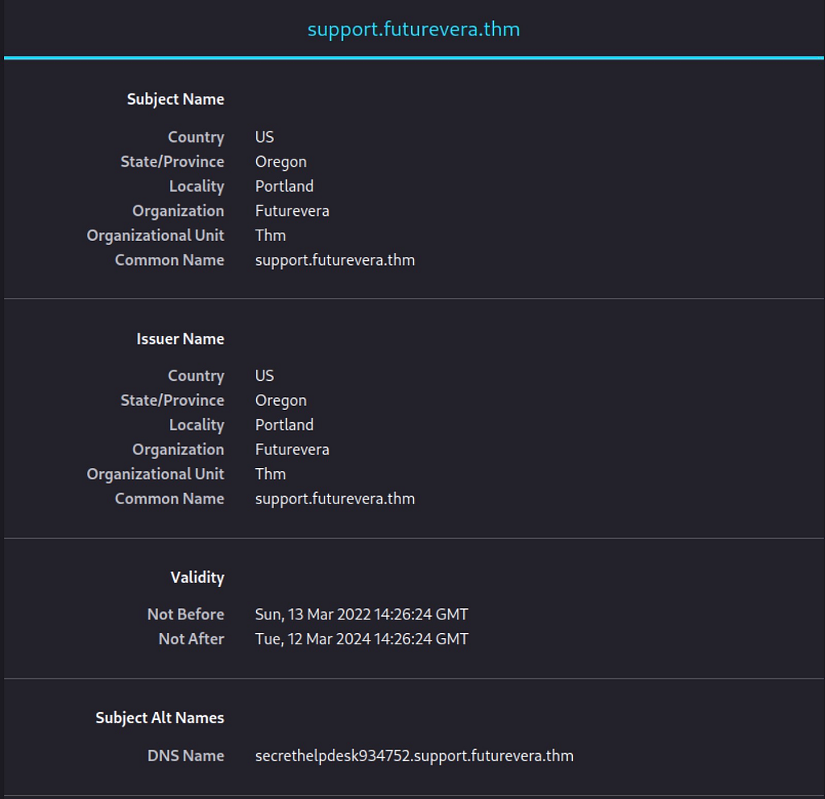Image resolution: width=825 pixels, height=799 pixels.
Task: Select the subject Organizational Unit value Thm
Action: click(271, 235)
